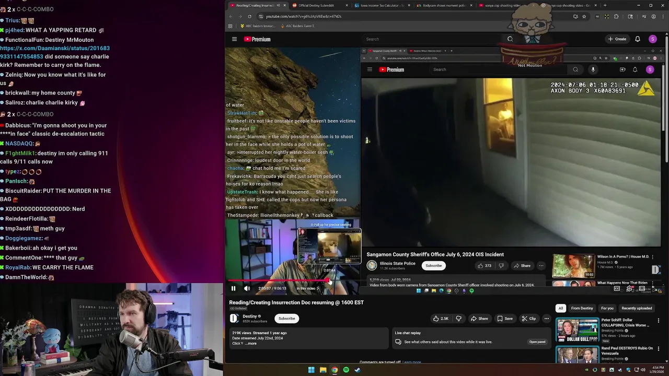Close the Reading/Creating Insurrection browser tab
This screenshot has width=669, height=376.
(x=285, y=5)
